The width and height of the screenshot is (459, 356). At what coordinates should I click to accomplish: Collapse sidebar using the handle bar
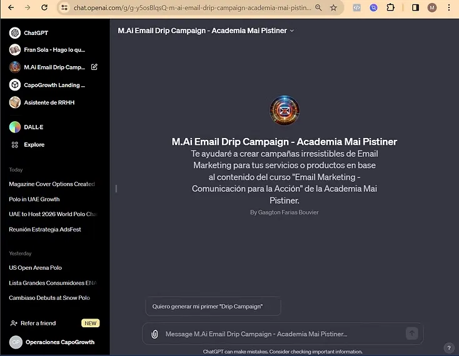click(x=116, y=189)
